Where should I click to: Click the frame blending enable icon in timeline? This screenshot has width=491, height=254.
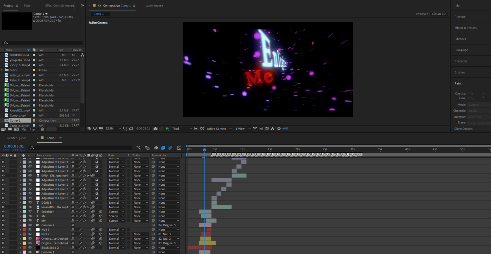[163, 148]
